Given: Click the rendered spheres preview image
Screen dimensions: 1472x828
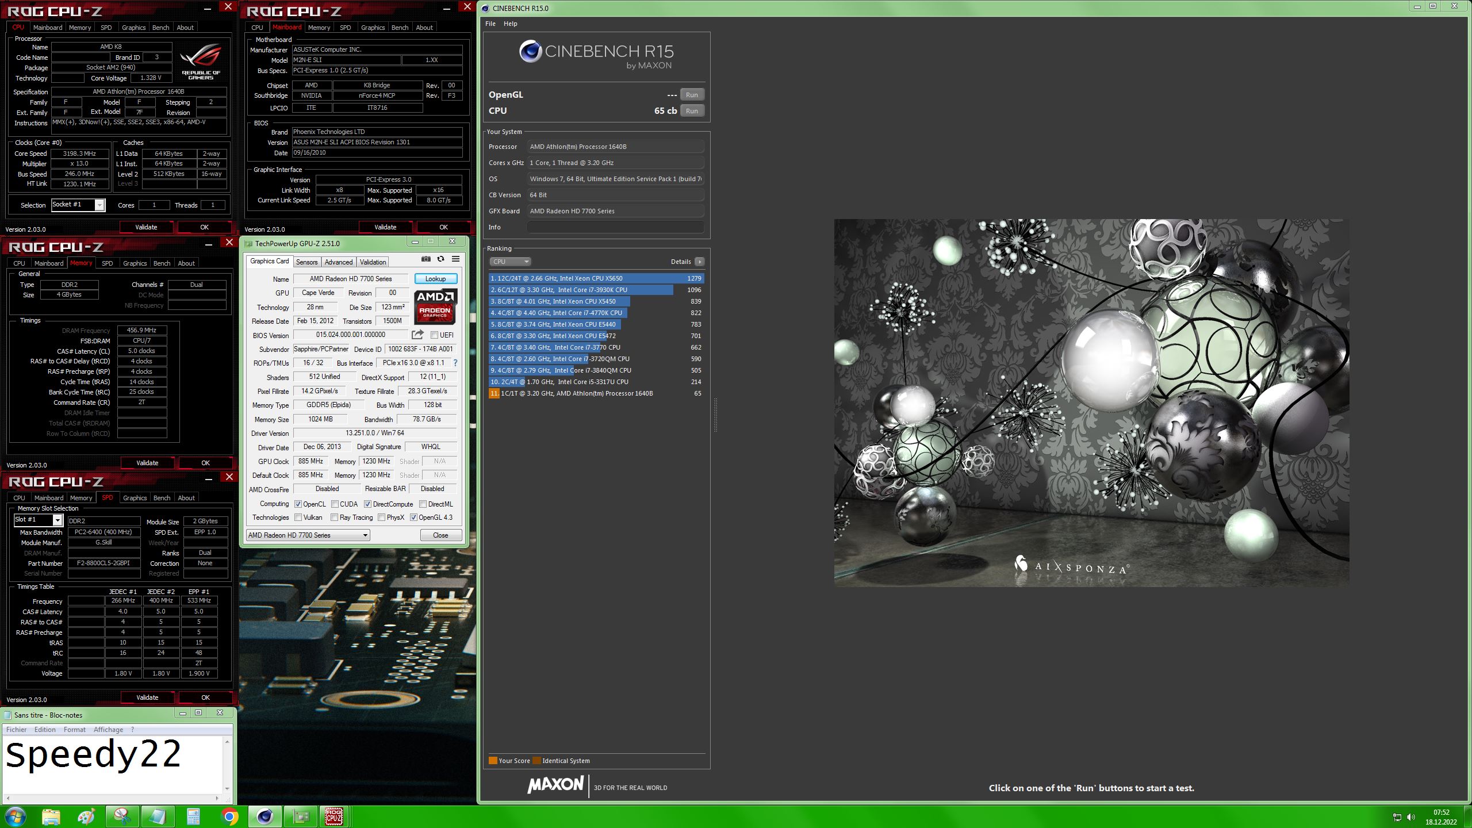Looking at the screenshot, I should (x=1091, y=402).
